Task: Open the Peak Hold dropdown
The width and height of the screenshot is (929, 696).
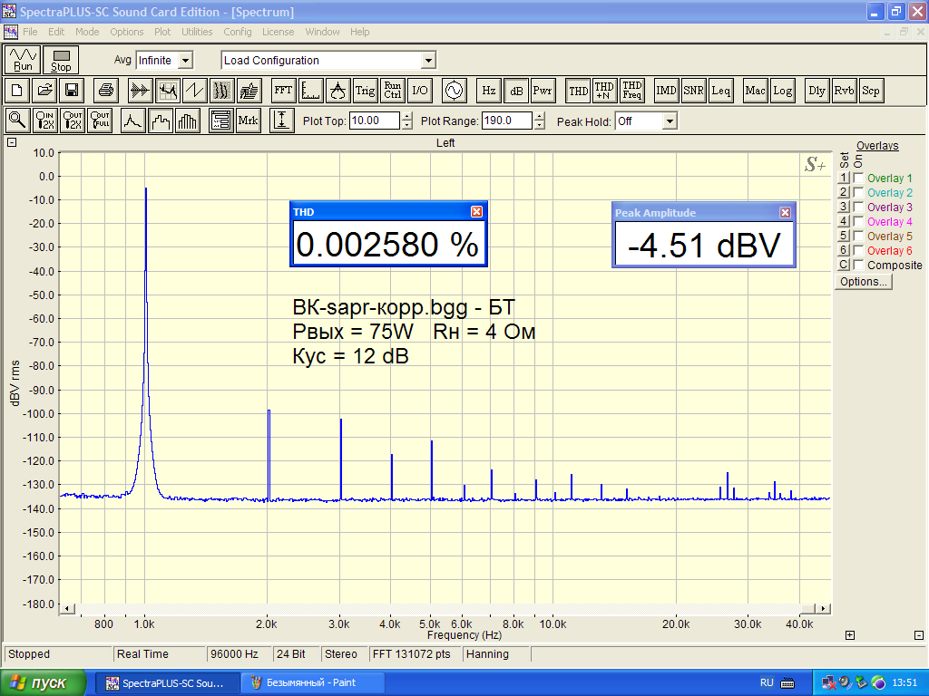Action: 670,121
